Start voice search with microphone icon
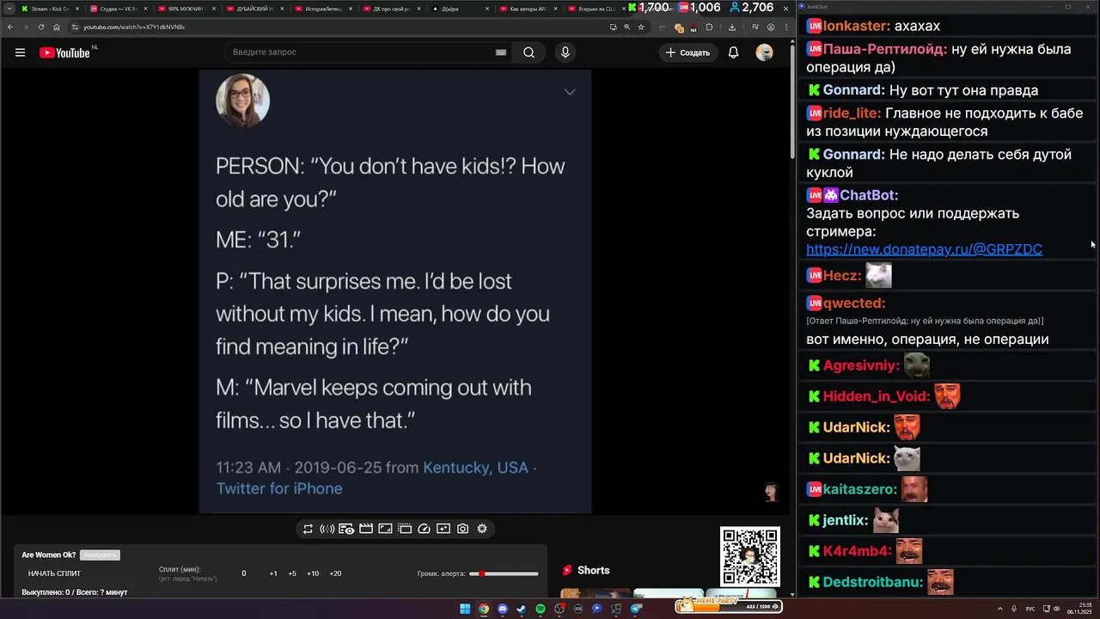 [x=565, y=52]
